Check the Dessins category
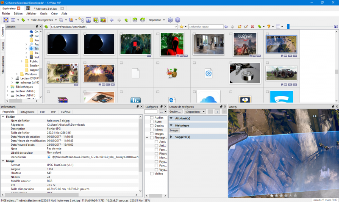 click(x=152, y=125)
